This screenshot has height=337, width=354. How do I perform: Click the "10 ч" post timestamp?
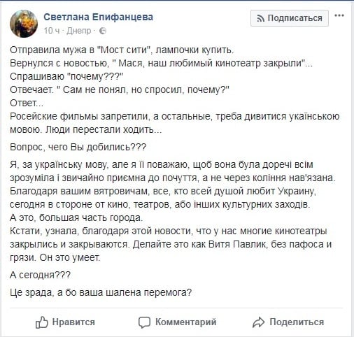coord(52,31)
